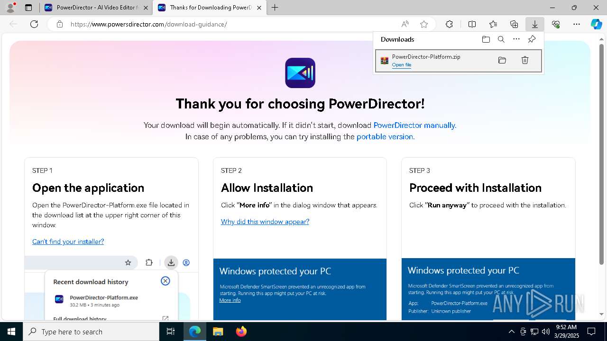Close the PowerDirector - AI Video Editor tab
This screenshot has height=341, width=607.
pyautogui.click(x=146, y=8)
